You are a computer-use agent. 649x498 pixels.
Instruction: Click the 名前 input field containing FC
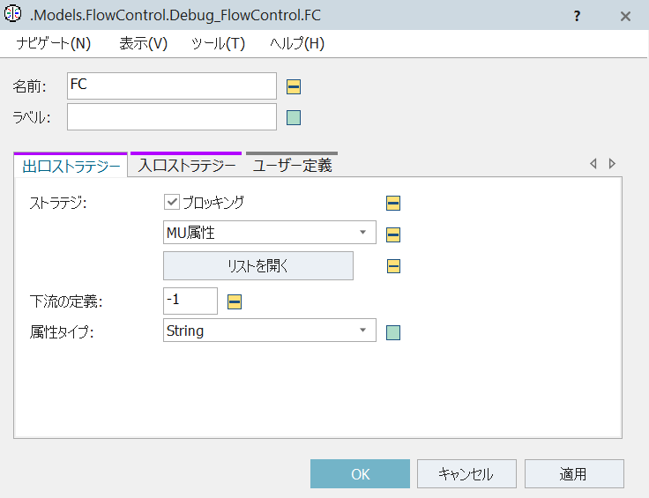click(x=172, y=86)
